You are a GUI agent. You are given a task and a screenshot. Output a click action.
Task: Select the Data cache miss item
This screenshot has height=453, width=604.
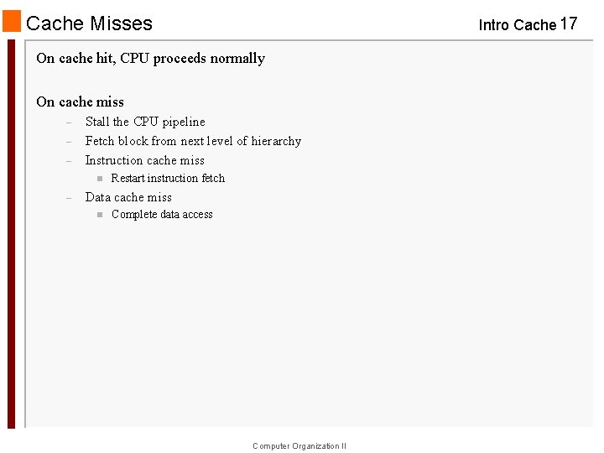coord(128,197)
